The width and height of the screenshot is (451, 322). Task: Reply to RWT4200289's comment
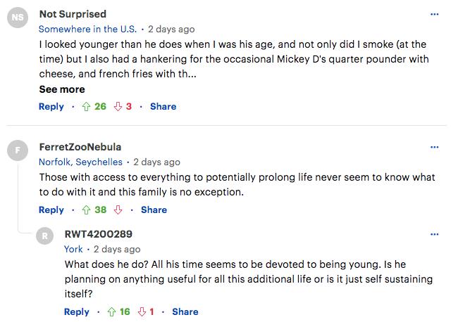click(x=77, y=312)
